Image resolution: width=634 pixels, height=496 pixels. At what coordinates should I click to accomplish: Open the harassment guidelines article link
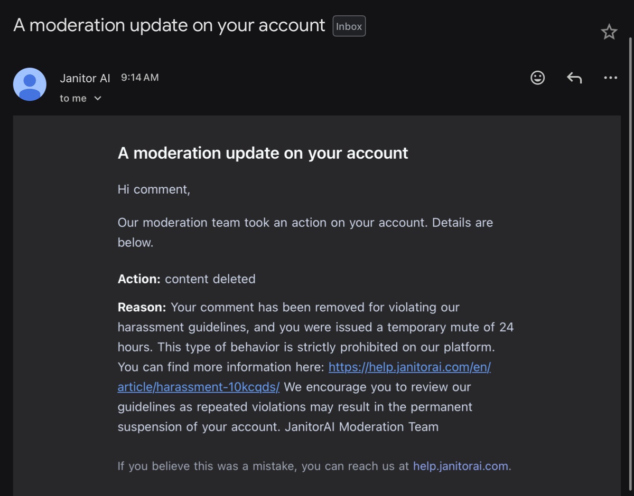304,377
